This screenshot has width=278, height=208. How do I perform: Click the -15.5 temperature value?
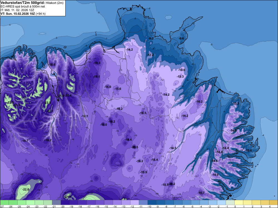click(165, 185)
